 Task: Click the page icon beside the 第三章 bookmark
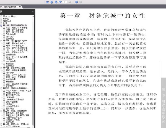pyautogui.click(x=1, y=68)
